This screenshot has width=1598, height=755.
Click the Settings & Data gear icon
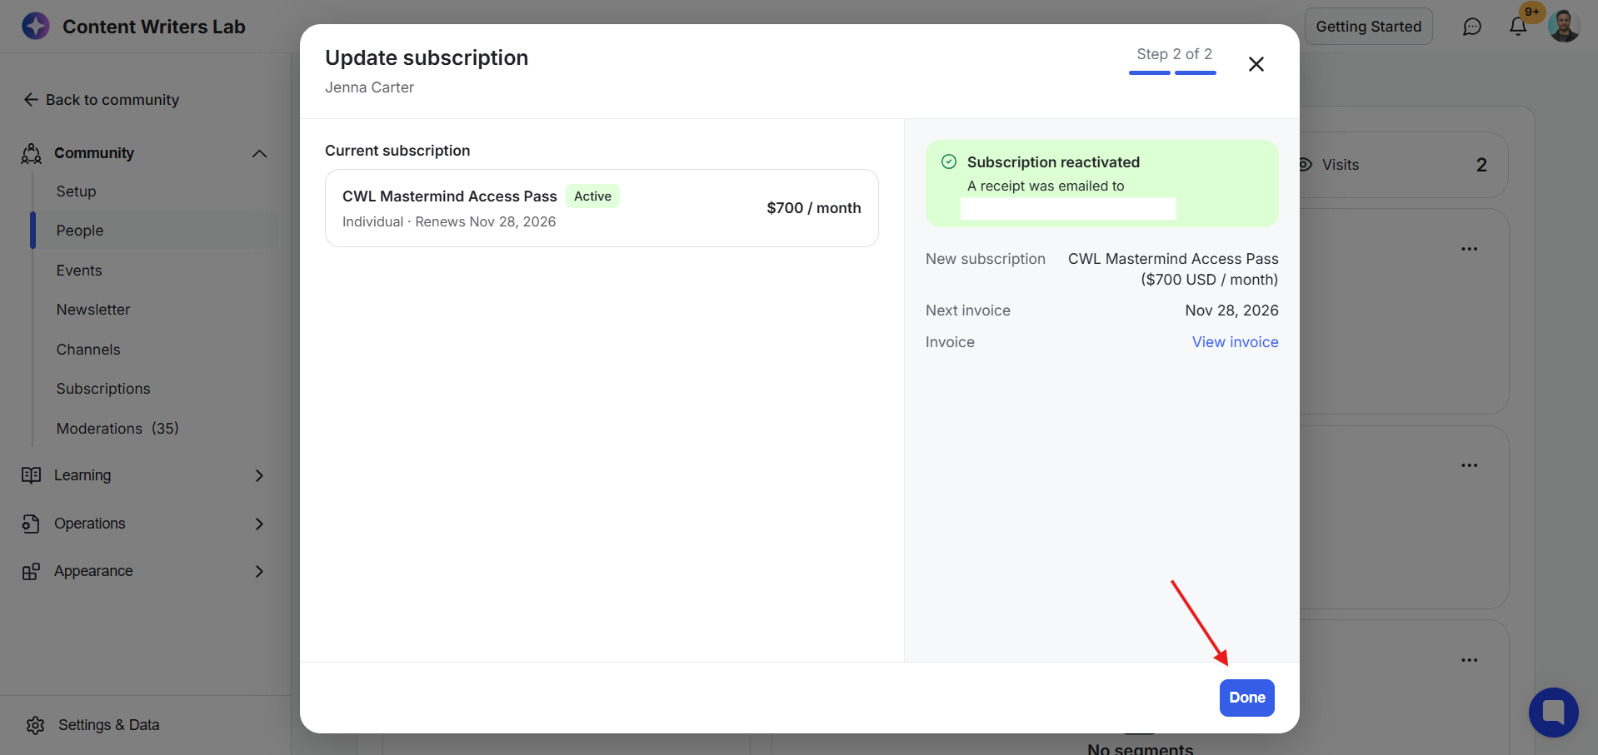[x=35, y=725]
